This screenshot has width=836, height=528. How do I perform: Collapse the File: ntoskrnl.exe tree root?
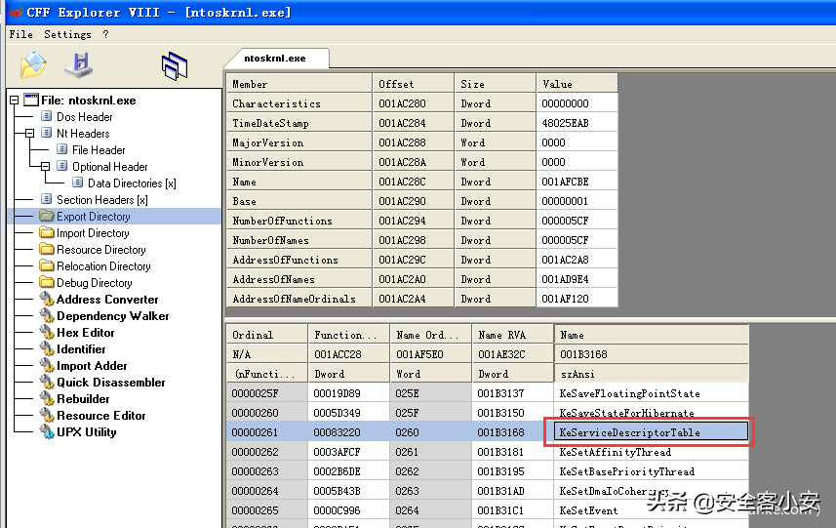tap(15, 101)
